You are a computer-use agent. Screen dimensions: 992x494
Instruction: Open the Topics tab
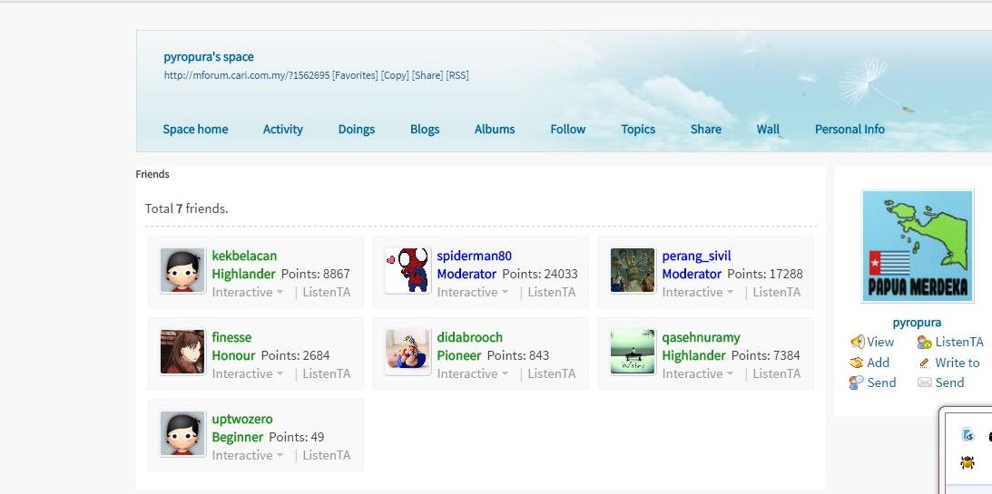[638, 129]
